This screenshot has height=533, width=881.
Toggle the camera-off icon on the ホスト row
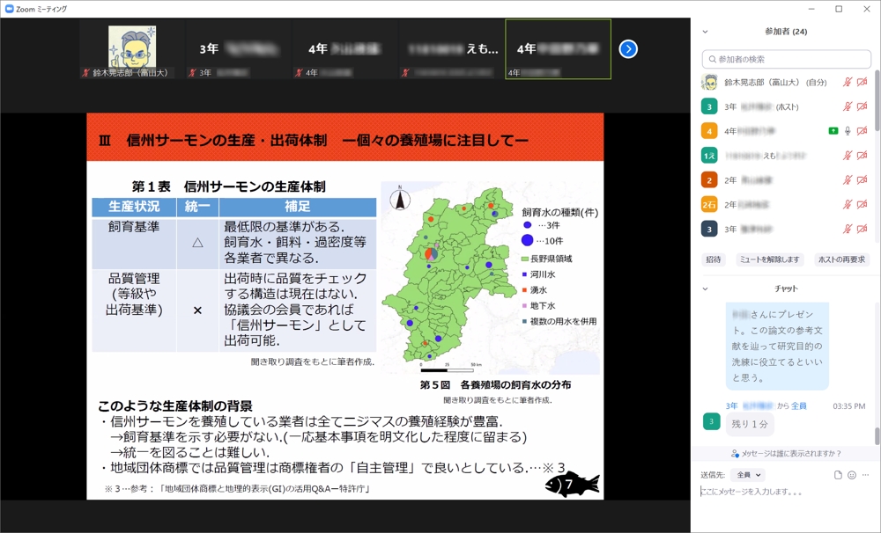(x=862, y=106)
